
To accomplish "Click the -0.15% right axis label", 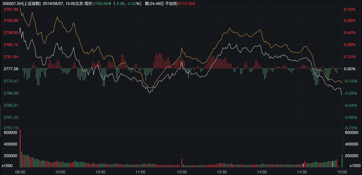I will click(x=350, y=81).
